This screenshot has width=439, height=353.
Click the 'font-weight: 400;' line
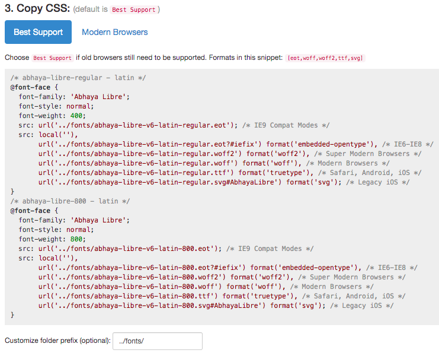point(52,116)
